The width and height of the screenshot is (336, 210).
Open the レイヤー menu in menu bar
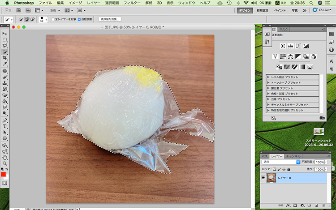click(x=94, y=3)
